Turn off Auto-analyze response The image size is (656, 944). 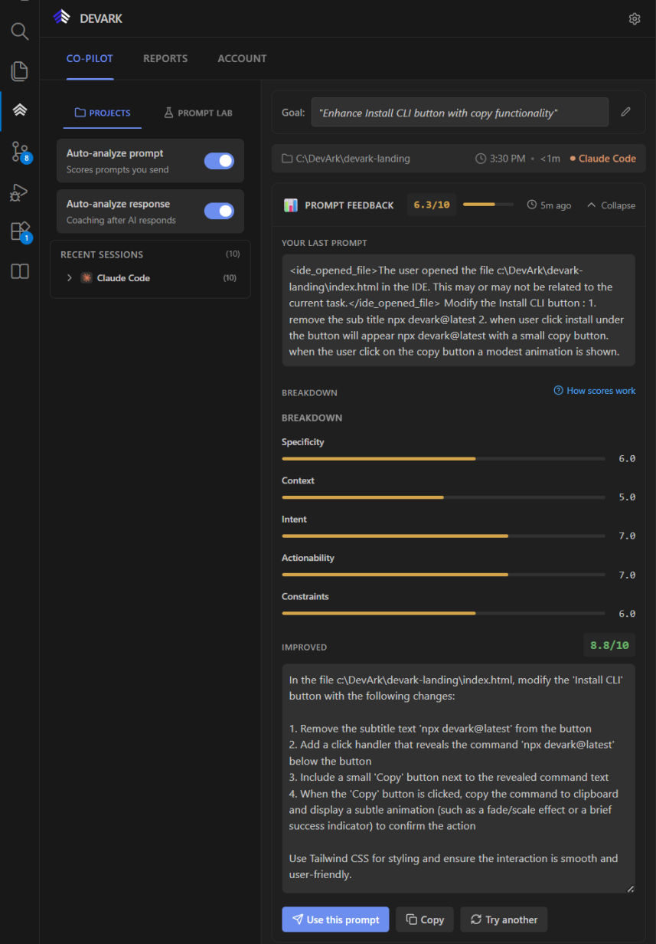point(219,211)
